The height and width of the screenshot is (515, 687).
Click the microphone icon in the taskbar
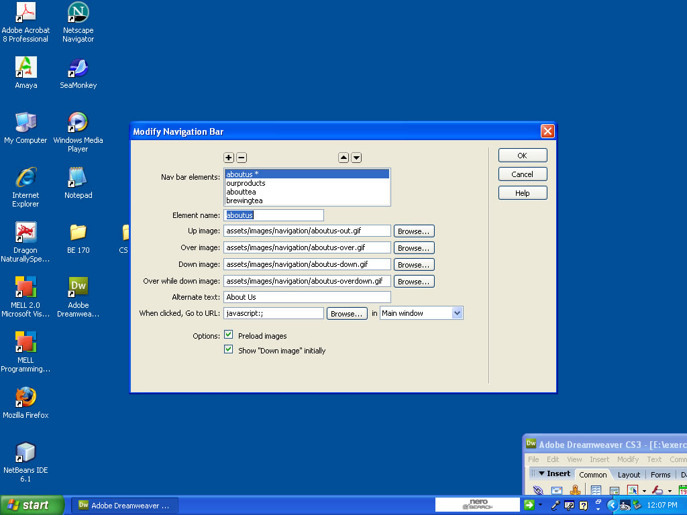[556, 505]
